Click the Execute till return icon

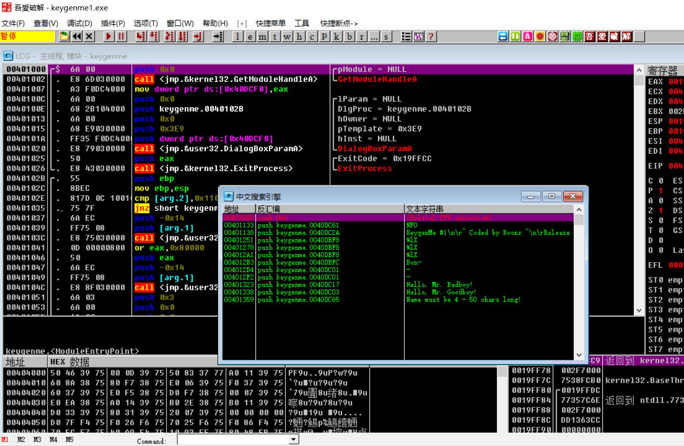(x=198, y=36)
